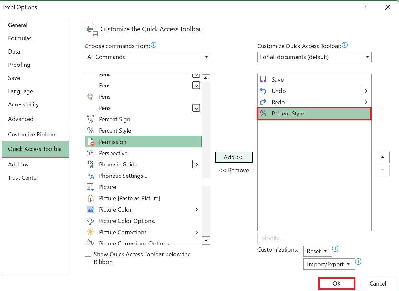Click the Percent Style icon in commands list
Screen dimensions: 399x291
coord(91,131)
